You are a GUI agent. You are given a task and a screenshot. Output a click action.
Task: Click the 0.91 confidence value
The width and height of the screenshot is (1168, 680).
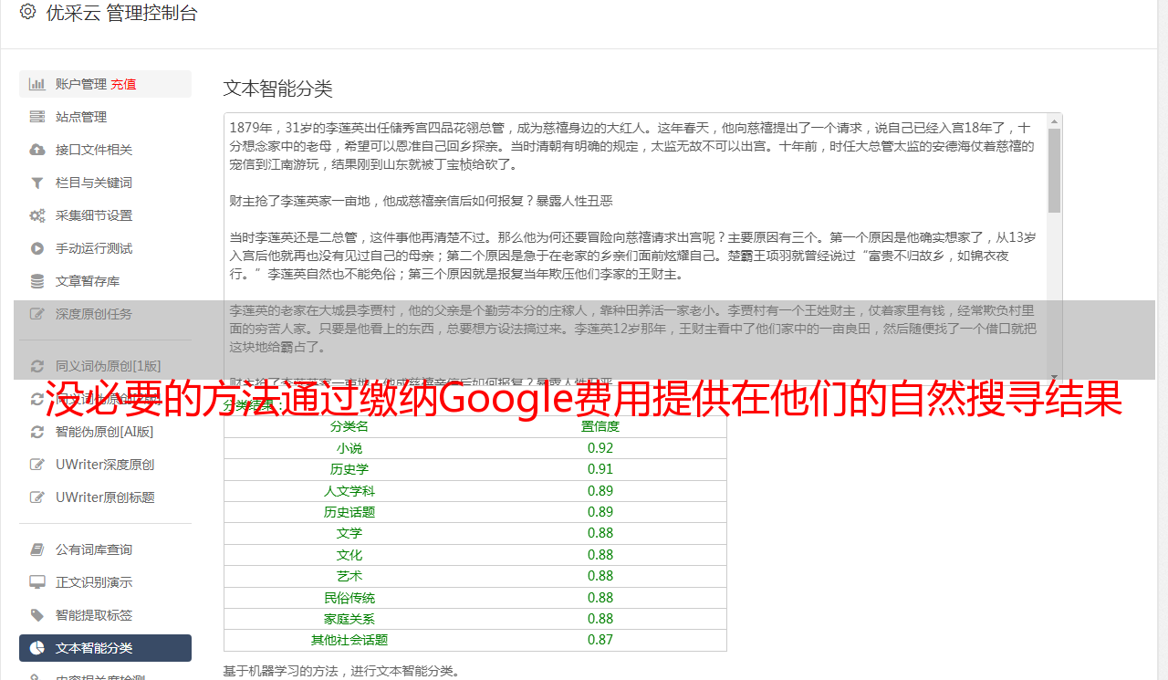pos(600,469)
